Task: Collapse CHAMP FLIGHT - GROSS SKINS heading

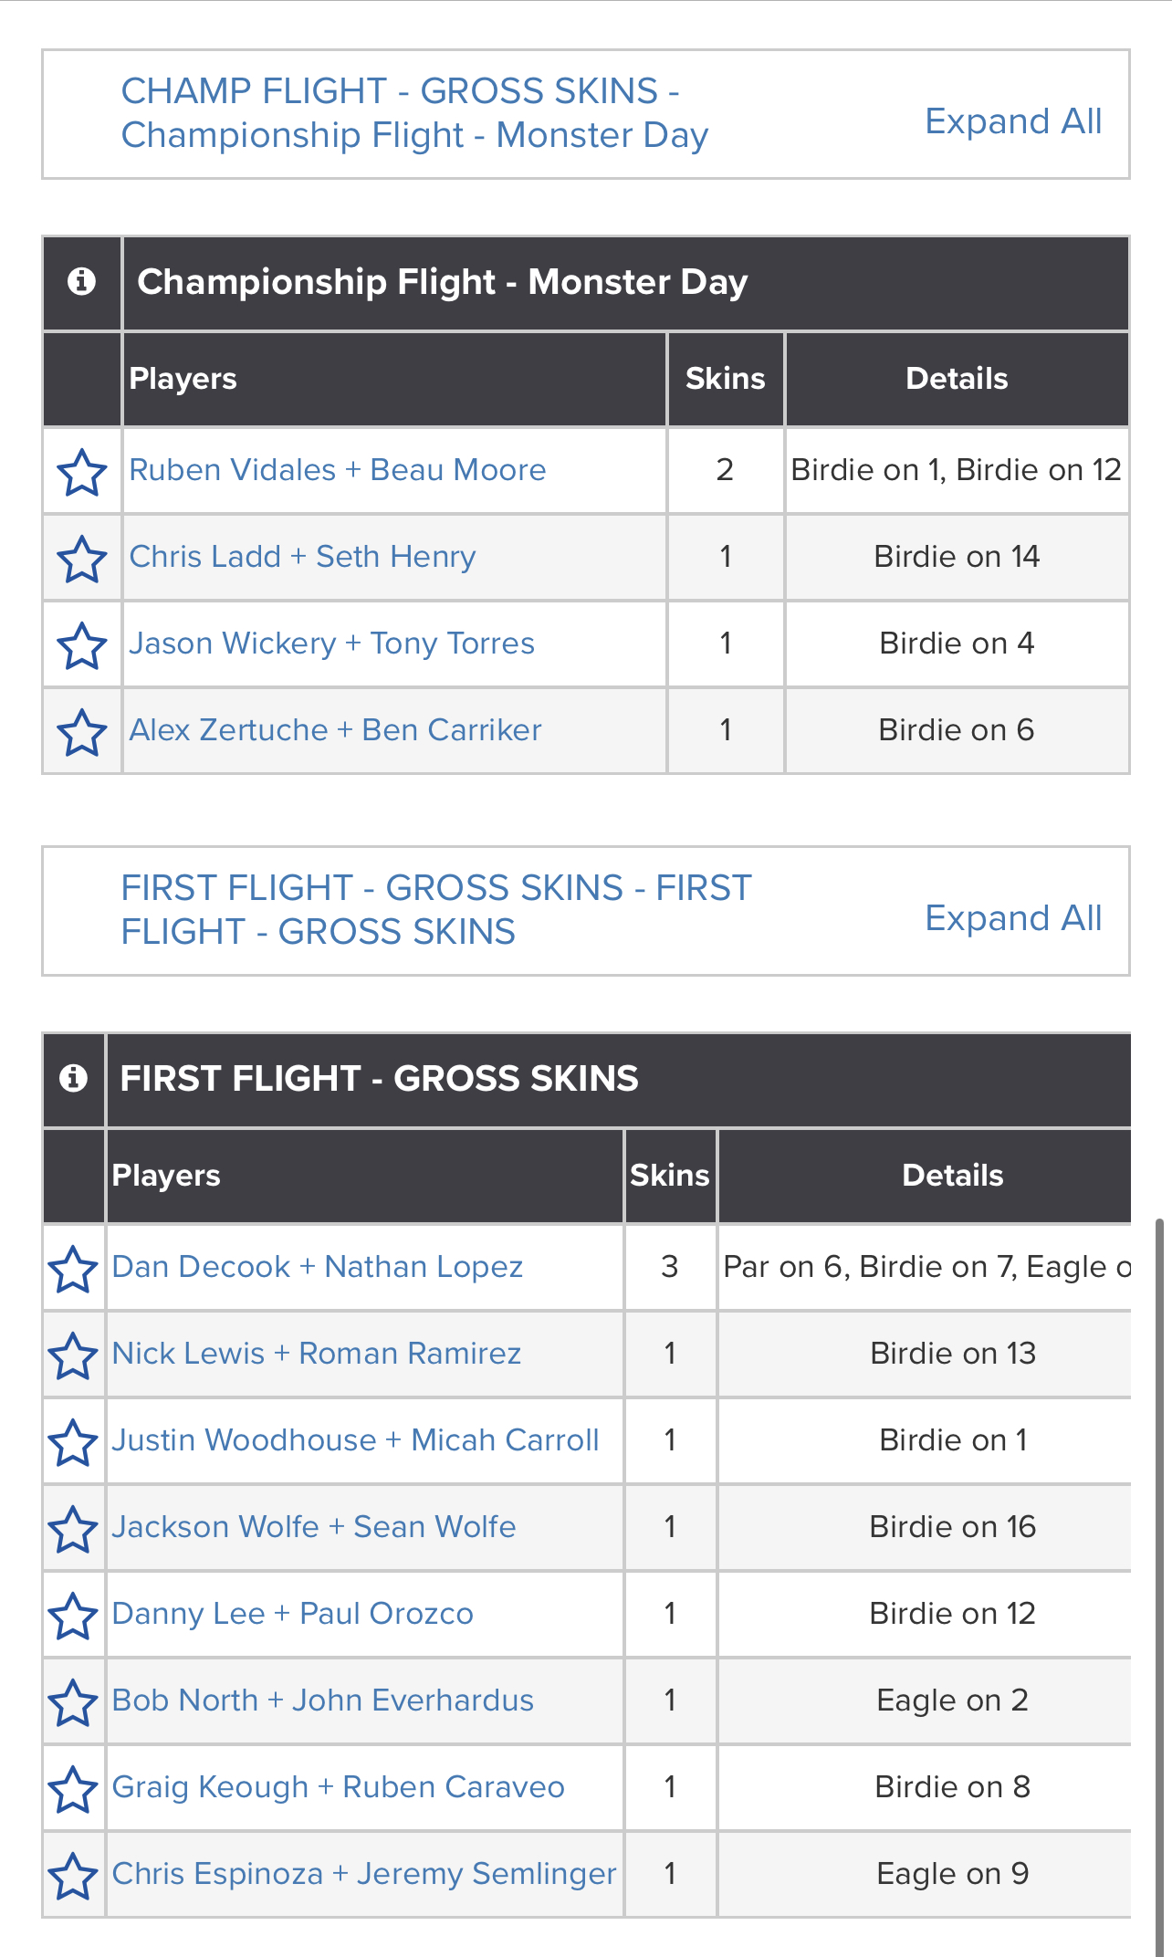Action: 414,113
